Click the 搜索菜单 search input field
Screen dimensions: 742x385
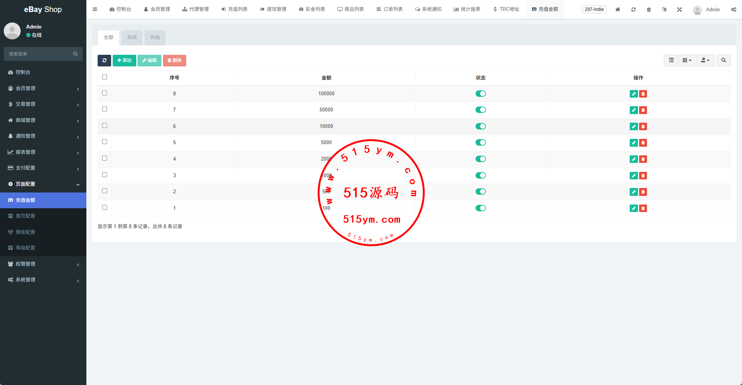tap(39, 54)
